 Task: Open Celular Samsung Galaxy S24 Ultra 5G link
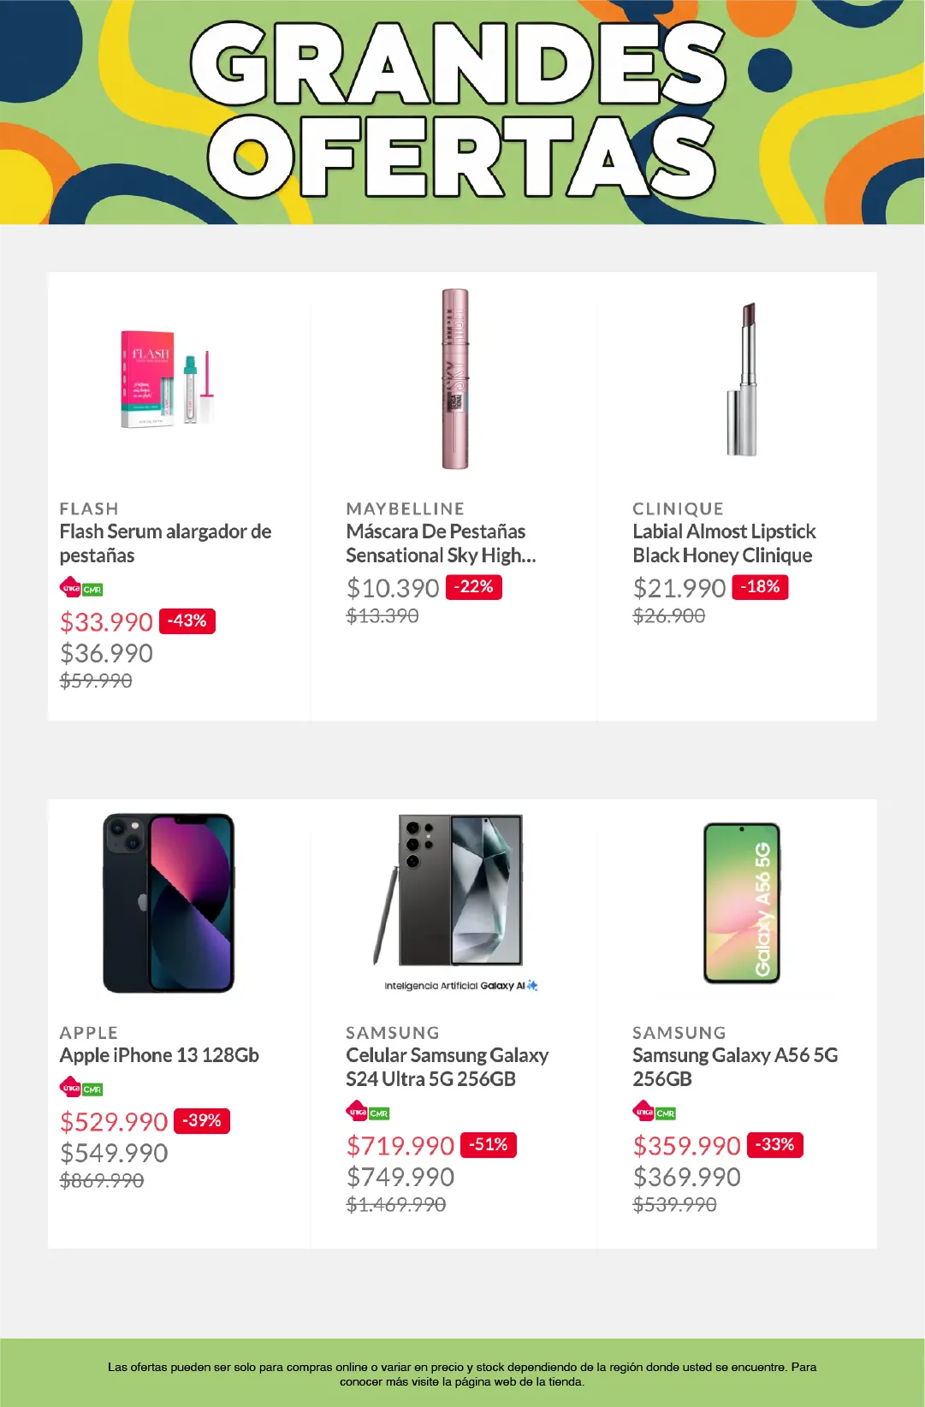point(447,1067)
